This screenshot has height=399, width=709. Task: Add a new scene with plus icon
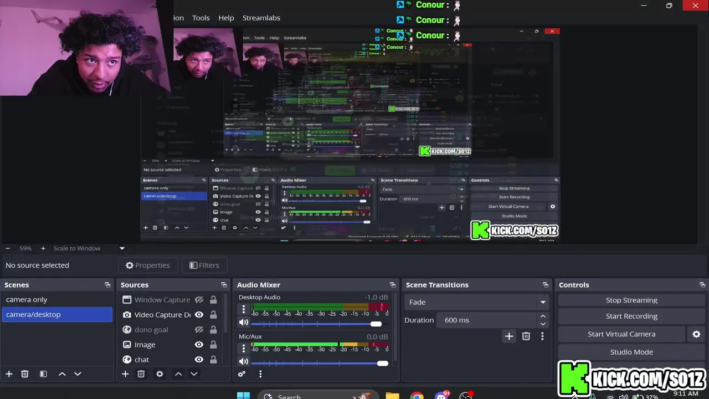point(9,374)
